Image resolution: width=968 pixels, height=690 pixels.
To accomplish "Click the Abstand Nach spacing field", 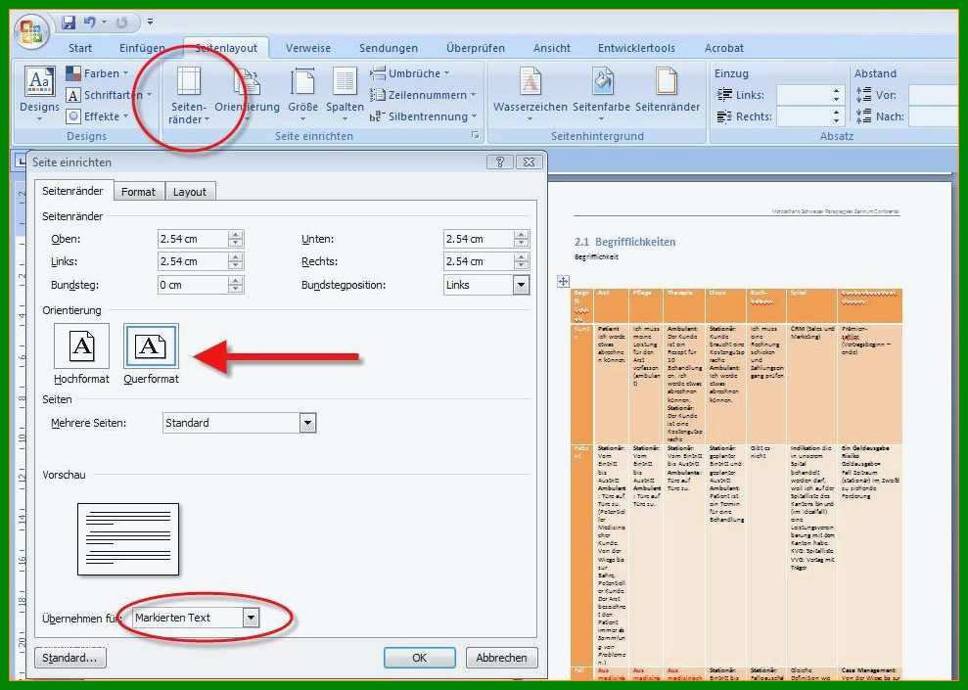I will tap(934, 116).
